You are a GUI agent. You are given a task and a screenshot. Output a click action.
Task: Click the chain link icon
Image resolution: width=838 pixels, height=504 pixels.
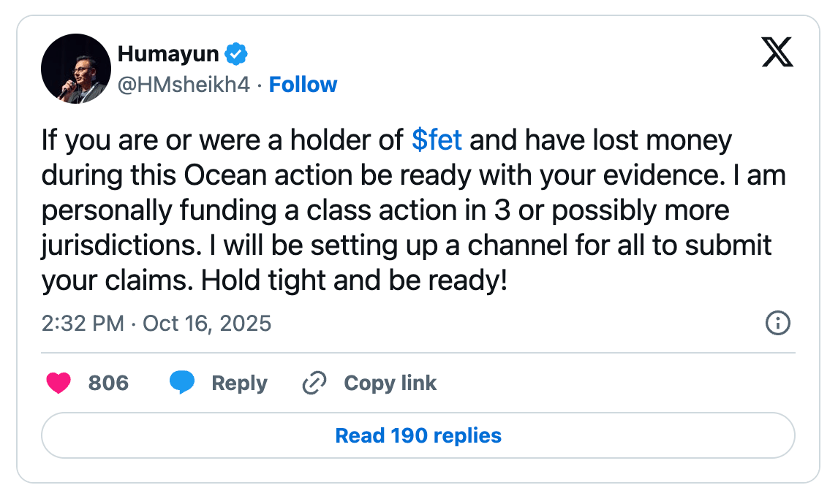coord(314,383)
